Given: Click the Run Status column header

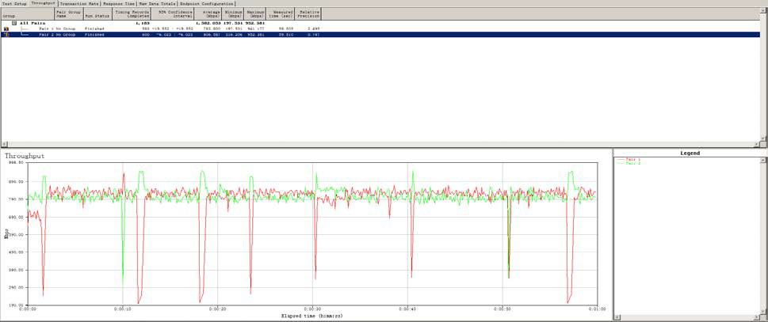Looking at the screenshot, I should pos(96,14).
